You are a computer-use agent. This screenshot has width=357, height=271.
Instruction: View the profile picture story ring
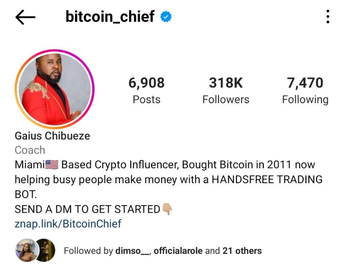(x=55, y=89)
